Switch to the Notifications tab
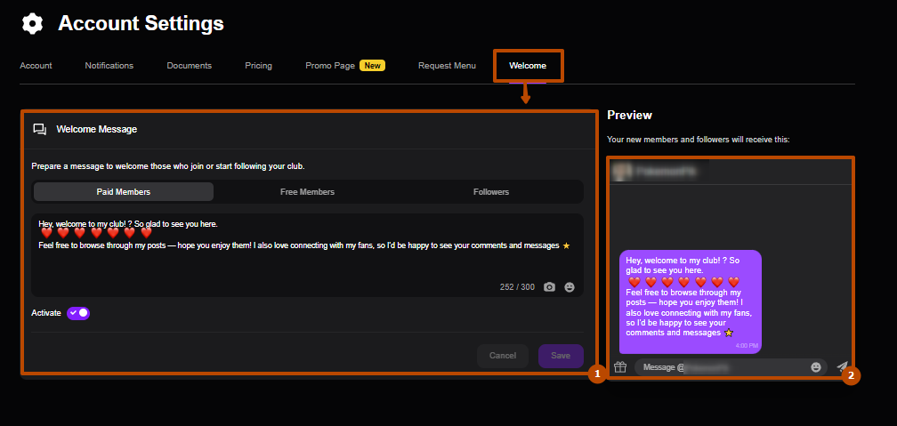897x426 pixels. click(109, 66)
